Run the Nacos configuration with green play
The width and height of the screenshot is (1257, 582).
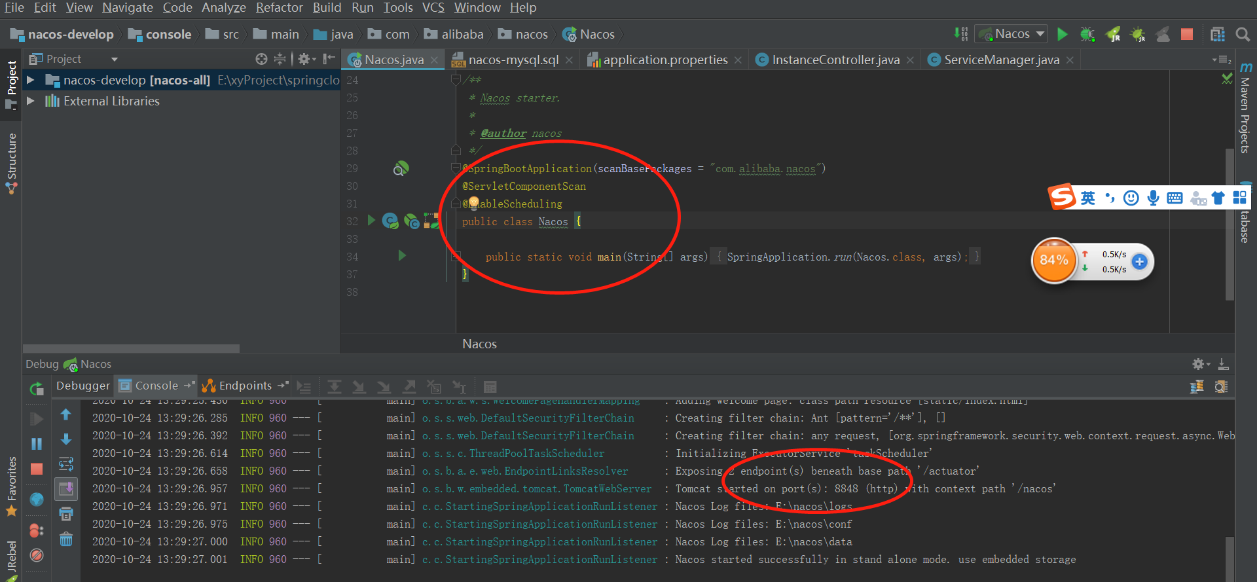coord(1063,34)
